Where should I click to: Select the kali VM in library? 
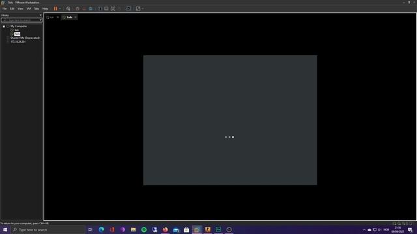(16, 30)
